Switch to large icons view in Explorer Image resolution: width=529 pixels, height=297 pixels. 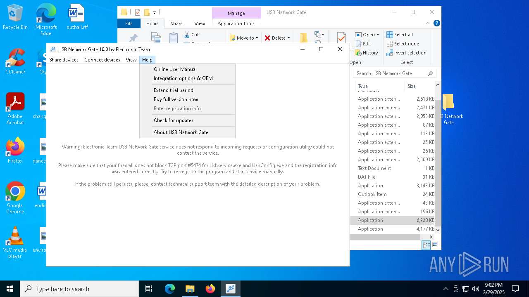435,245
